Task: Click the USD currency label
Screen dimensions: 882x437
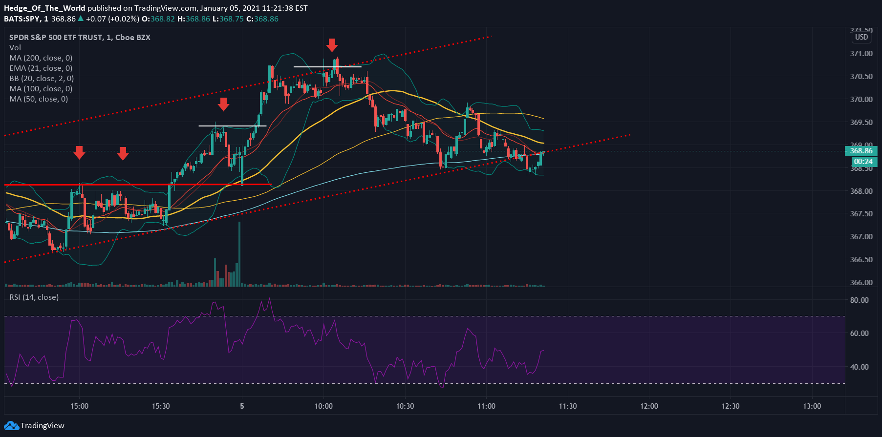Action: [x=861, y=37]
